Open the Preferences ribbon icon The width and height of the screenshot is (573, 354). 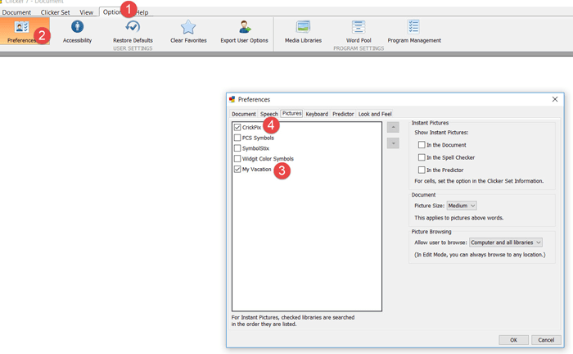[21, 29]
